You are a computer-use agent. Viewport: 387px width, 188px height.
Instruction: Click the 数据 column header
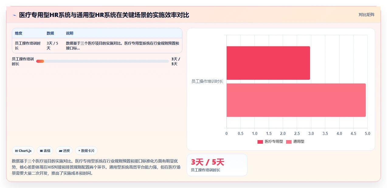[x=50, y=33]
